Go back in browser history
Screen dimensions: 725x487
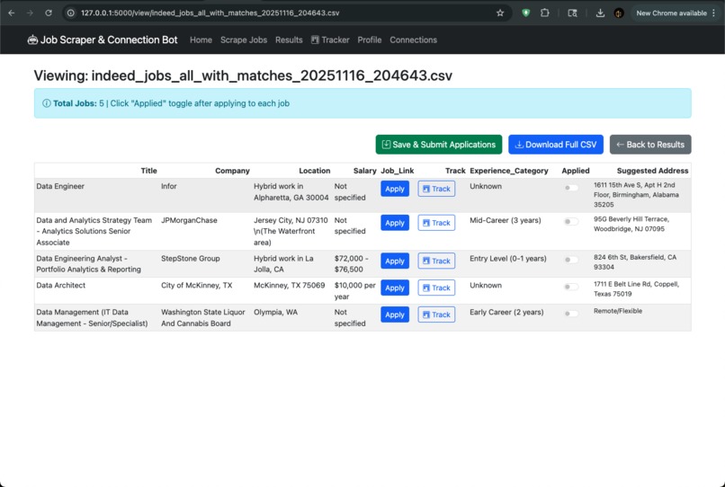tap(12, 13)
